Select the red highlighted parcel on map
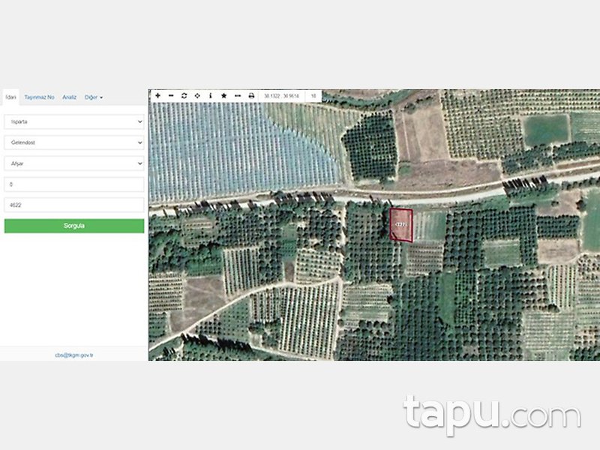This screenshot has height=450, width=600. click(401, 225)
